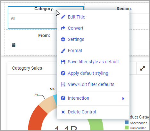This screenshot has height=131, width=150.
Task: Click the calendar icon in From field
Action: pos(14,45)
